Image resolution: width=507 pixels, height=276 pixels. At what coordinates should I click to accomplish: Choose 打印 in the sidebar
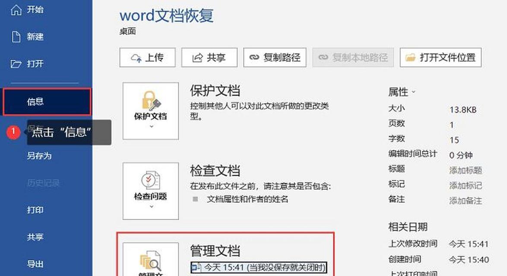(x=35, y=210)
